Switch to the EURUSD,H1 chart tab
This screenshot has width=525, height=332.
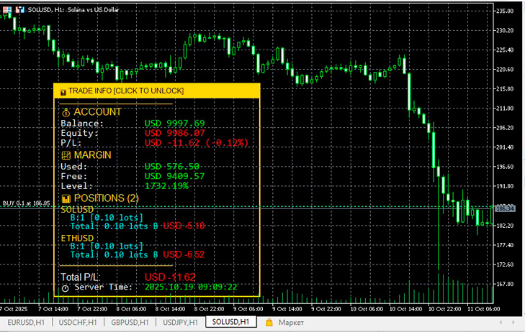click(x=26, y=323)
